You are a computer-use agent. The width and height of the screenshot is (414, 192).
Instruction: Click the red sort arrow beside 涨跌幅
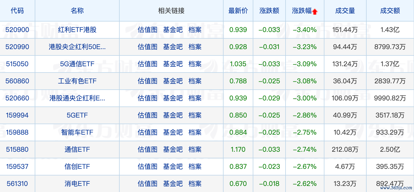pos(315,11)
